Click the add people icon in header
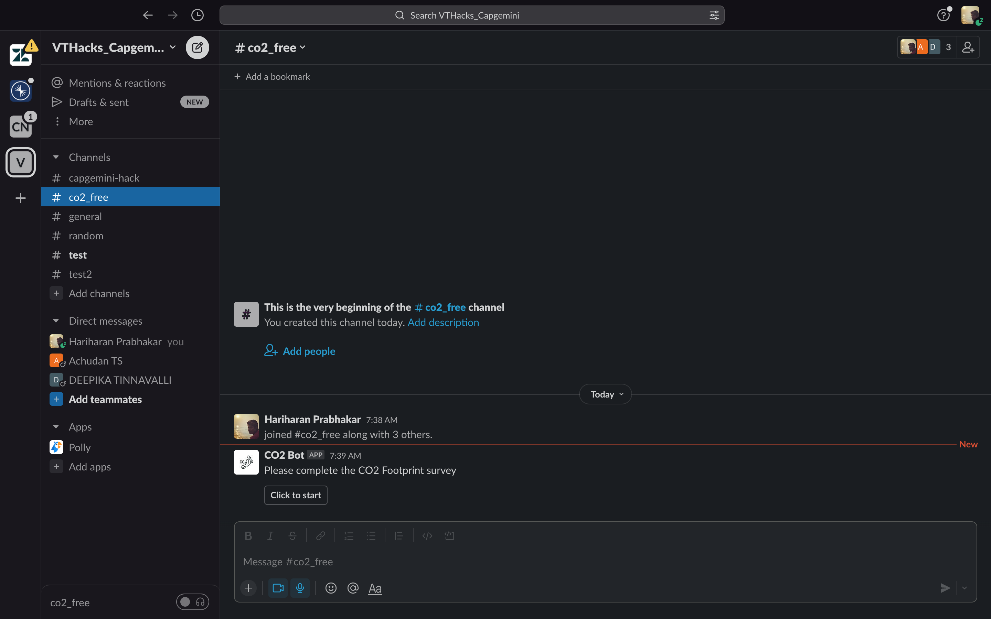 968,47
